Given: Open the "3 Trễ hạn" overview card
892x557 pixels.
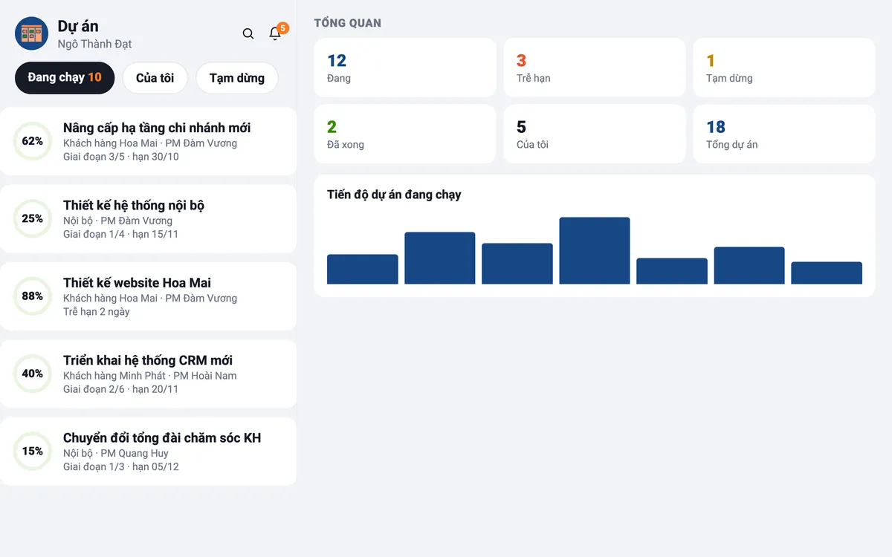Looking at the screenshot, I should [x=595, y=68].
